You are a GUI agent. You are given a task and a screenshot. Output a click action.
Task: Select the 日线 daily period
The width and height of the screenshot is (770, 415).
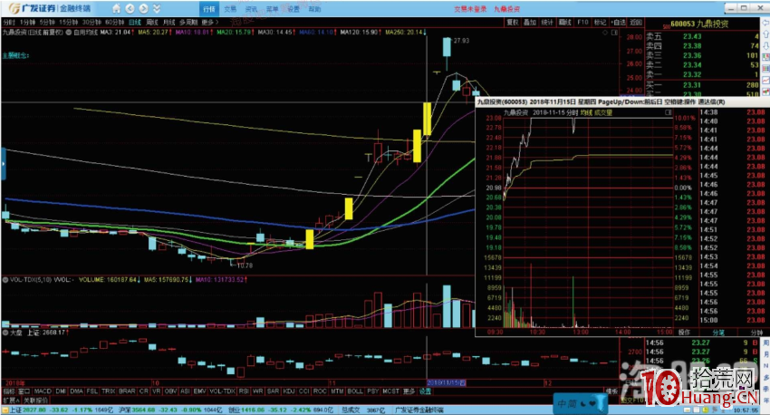[135, 22]
